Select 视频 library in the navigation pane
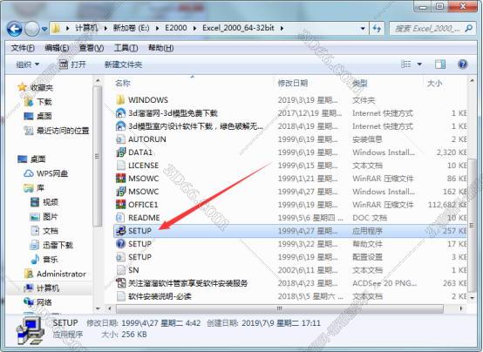This screenshot has width=483, height=352. 51,202
